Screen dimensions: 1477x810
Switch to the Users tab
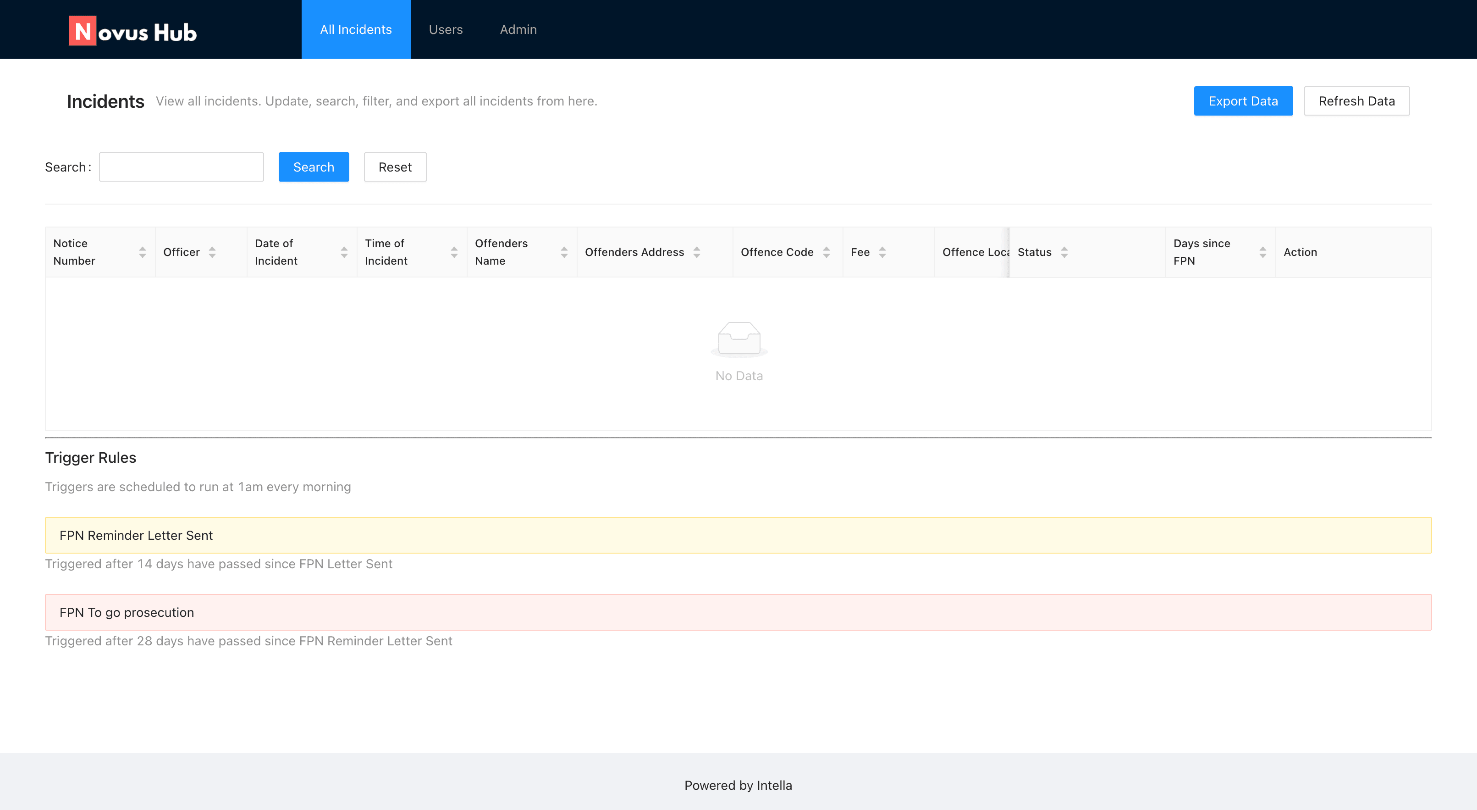click(x=446, y=29)
